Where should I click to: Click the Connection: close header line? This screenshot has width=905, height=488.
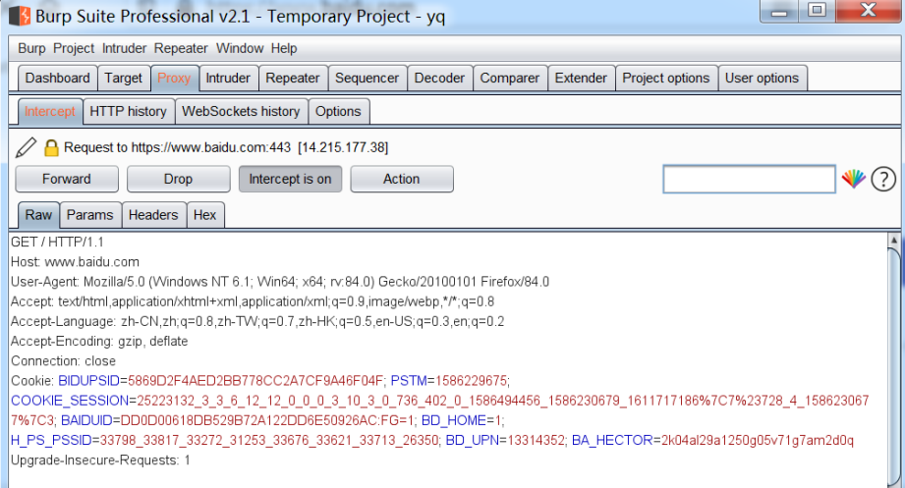(x=64, y=361)
